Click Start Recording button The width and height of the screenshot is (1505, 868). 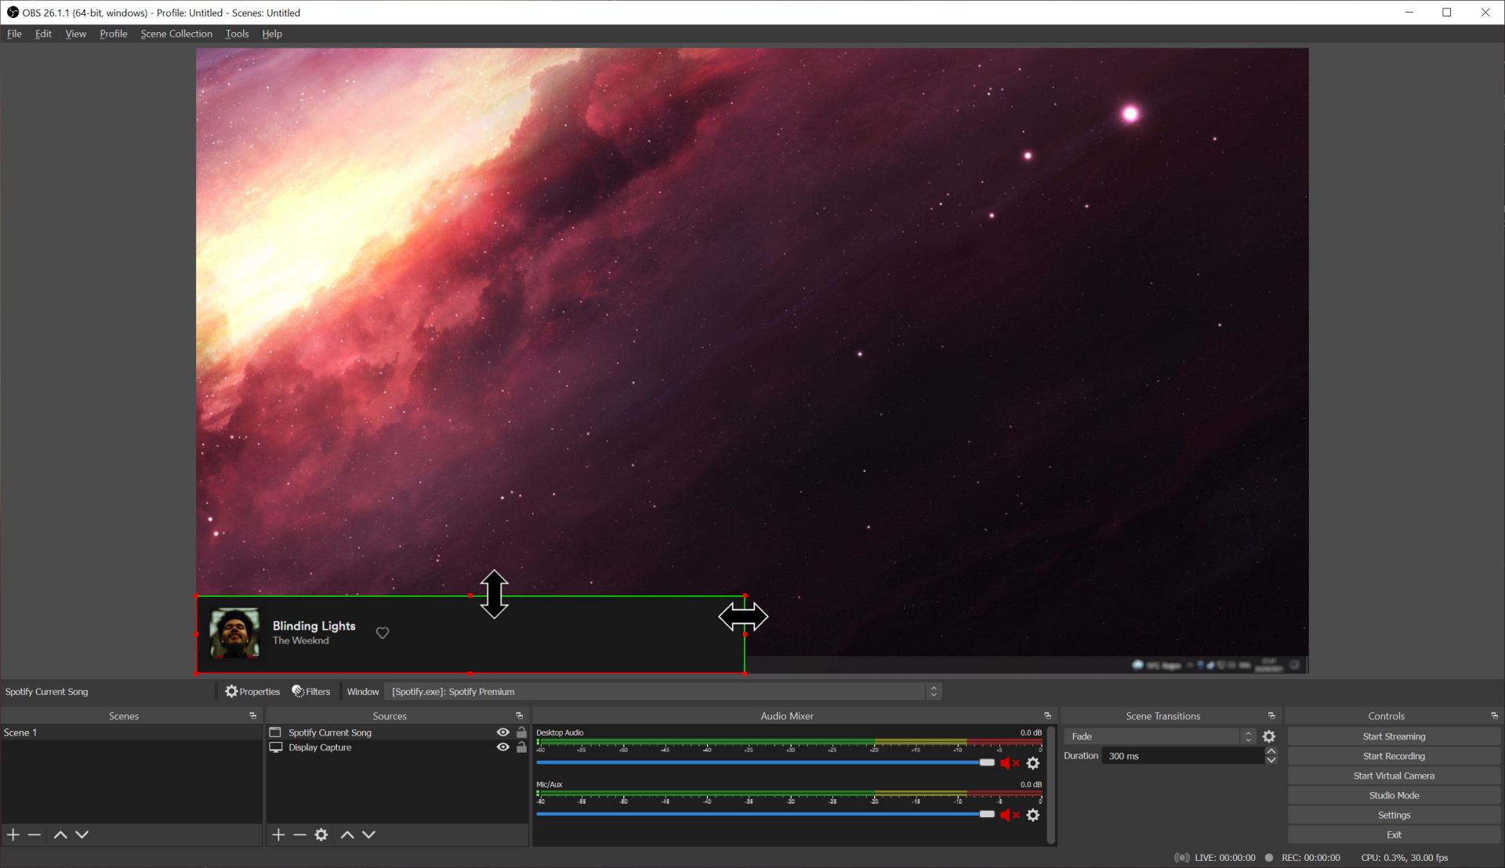click(x=1394, y=755)
